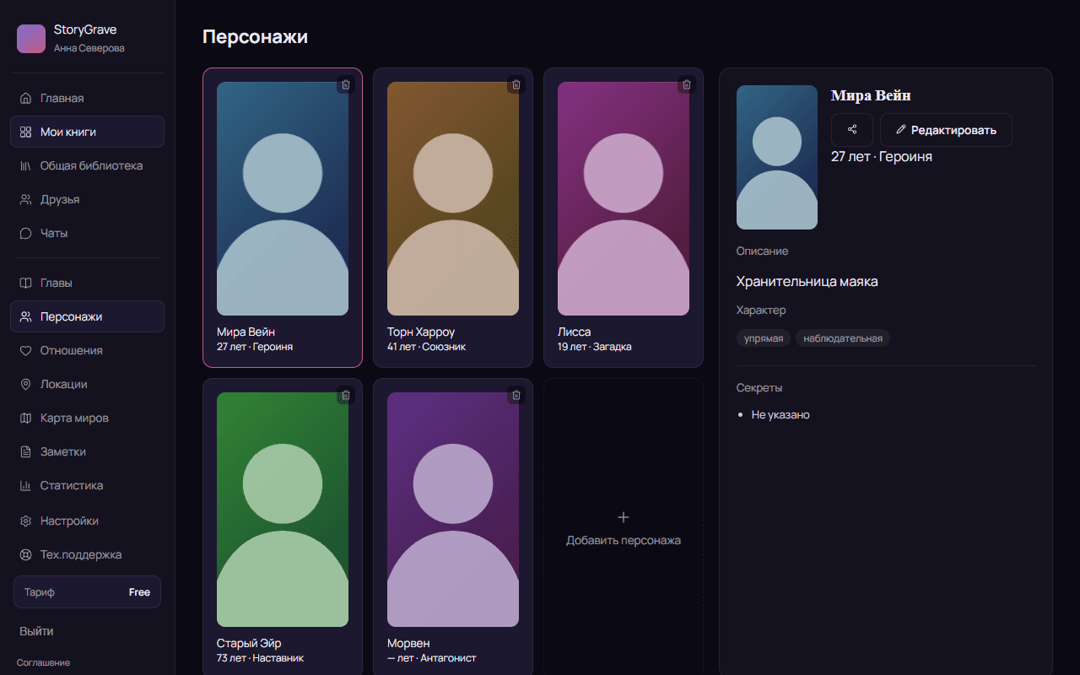1080x675 pixels.
Task: Click the Редактировать button
Action: click(946, 130)
